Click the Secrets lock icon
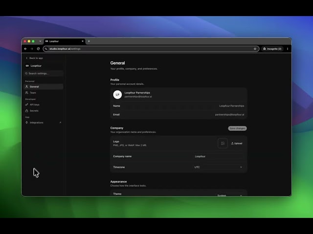Screen dimensions: 313x234 26,111
